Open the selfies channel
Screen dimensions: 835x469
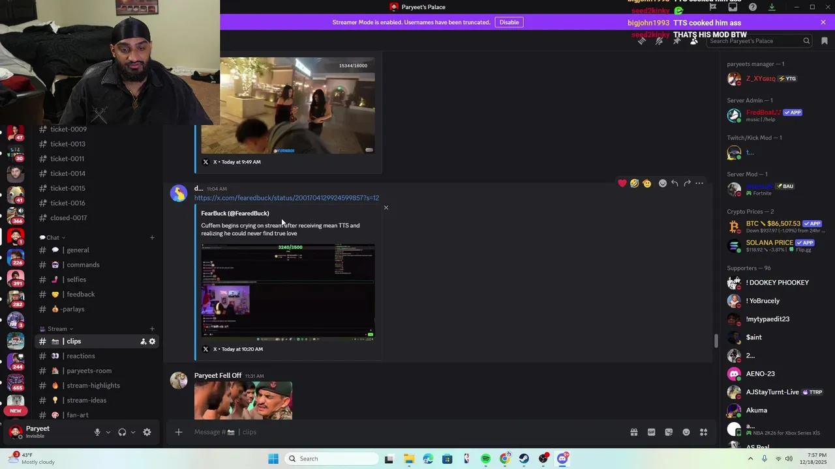97,279
